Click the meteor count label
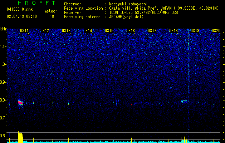This screenshot has width=225, height=143. 51,11
